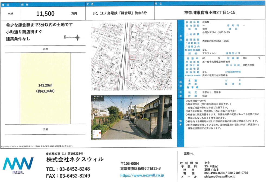Click the neighborhood housing map image
Image resolution: width=266 pixels, height=182 pixels.
click(x=131, y=57)
